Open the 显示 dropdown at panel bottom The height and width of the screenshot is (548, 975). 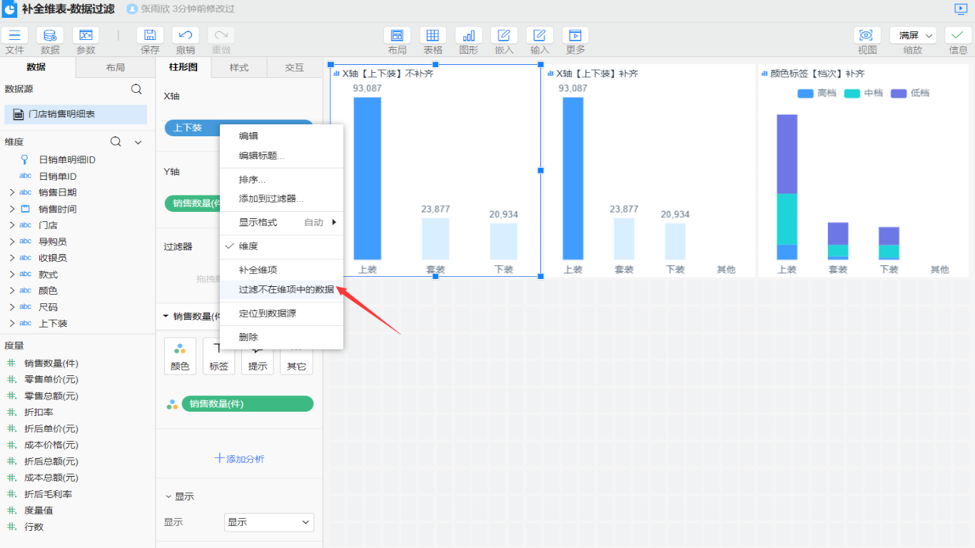click(269, 522)
